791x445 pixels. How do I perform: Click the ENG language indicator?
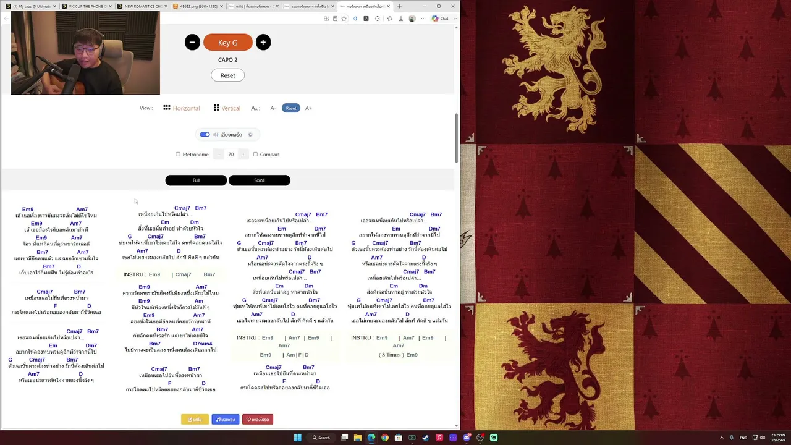pyautogui.click(x=743, y=438)
